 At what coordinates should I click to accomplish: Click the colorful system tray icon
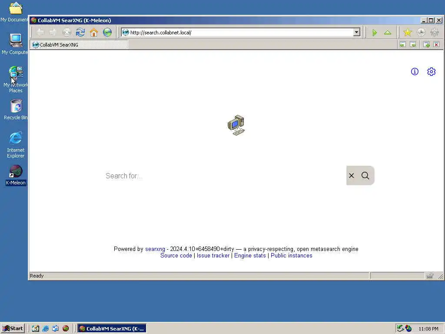tap(408, 329)
